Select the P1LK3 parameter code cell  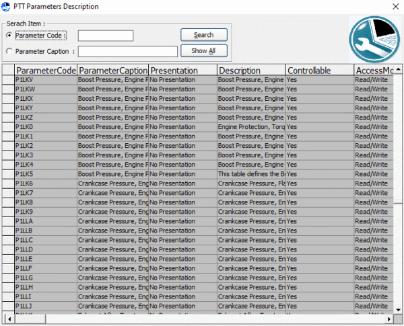[x=46, y=155]
